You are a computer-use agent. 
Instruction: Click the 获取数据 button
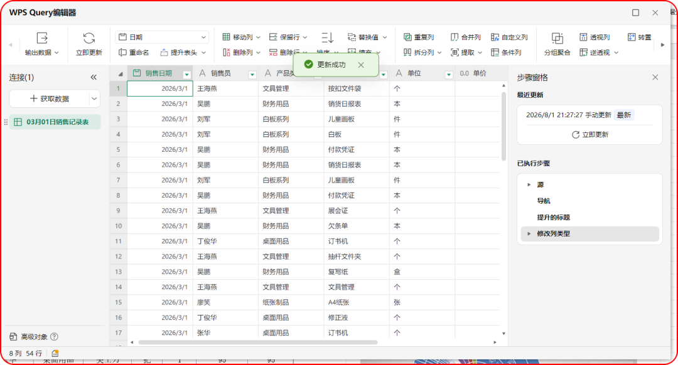tap(50, 98)
